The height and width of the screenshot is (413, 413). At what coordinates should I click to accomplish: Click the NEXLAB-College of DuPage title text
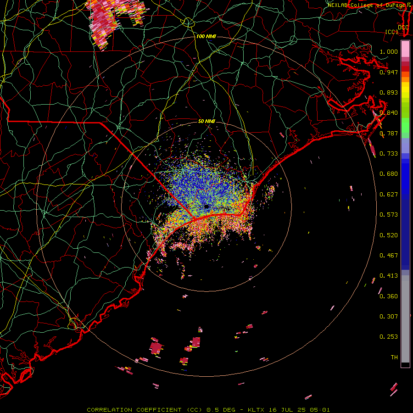pyautogui.click(x=366, y=5)
